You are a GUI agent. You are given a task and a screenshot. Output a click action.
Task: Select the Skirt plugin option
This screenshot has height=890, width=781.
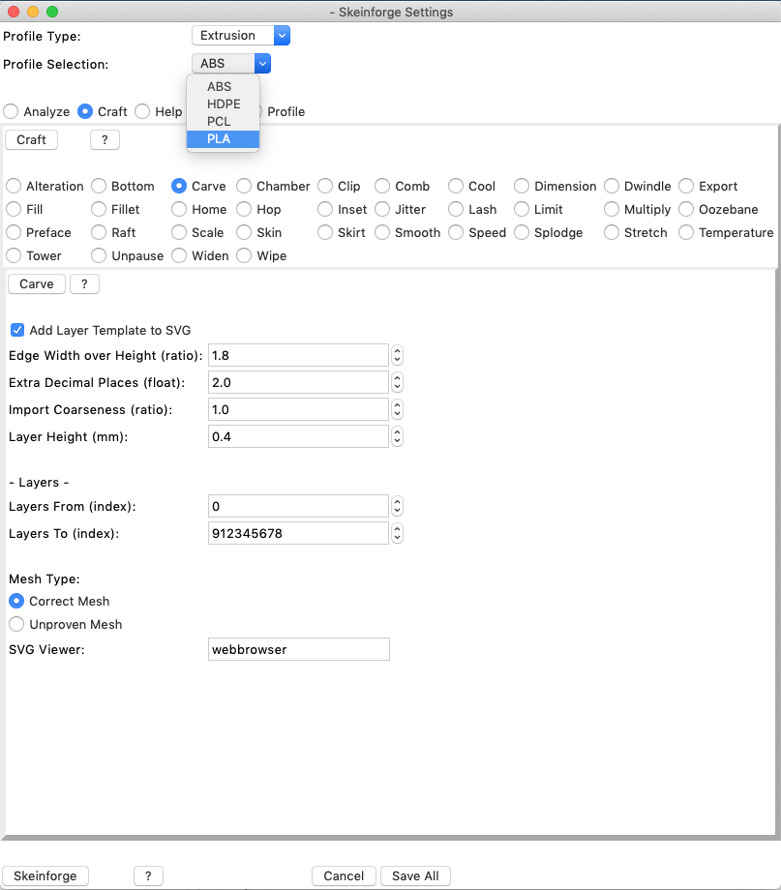[x=325, y=233]
